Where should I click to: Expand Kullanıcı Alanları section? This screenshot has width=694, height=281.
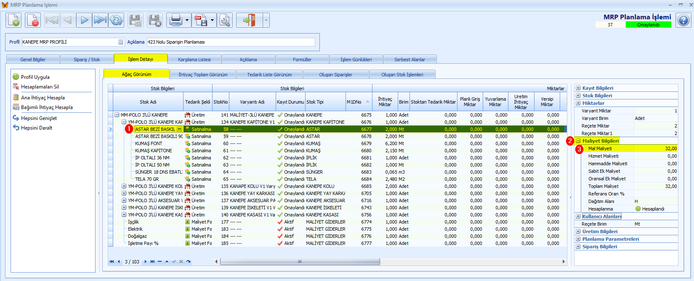click(x=578, y=216)
